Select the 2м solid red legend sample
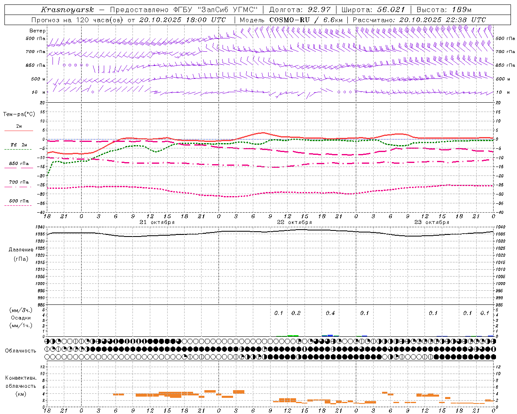The width and height of the screenshot is (517, 414). (x=19, y=131)
